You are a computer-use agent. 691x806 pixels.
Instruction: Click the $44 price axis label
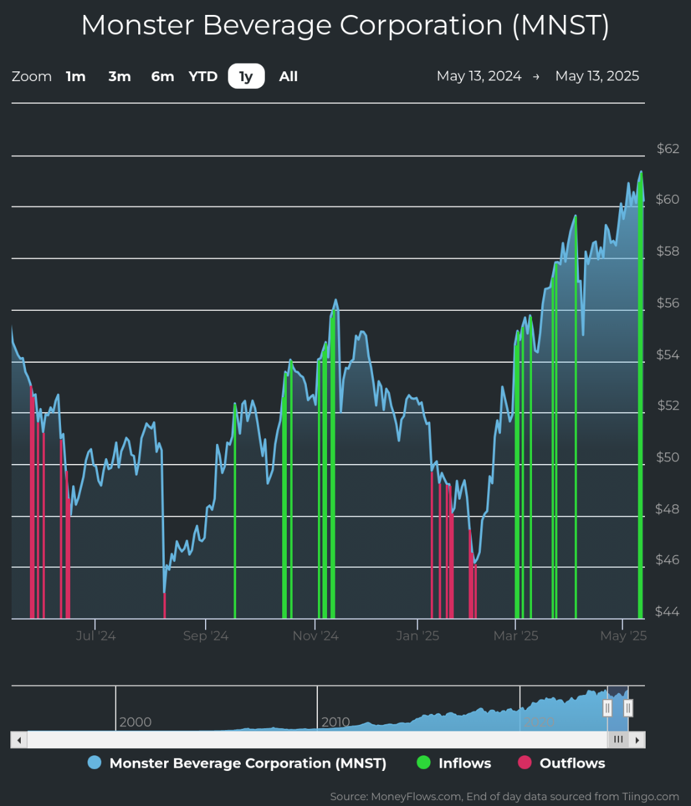(x=668, y=612)
